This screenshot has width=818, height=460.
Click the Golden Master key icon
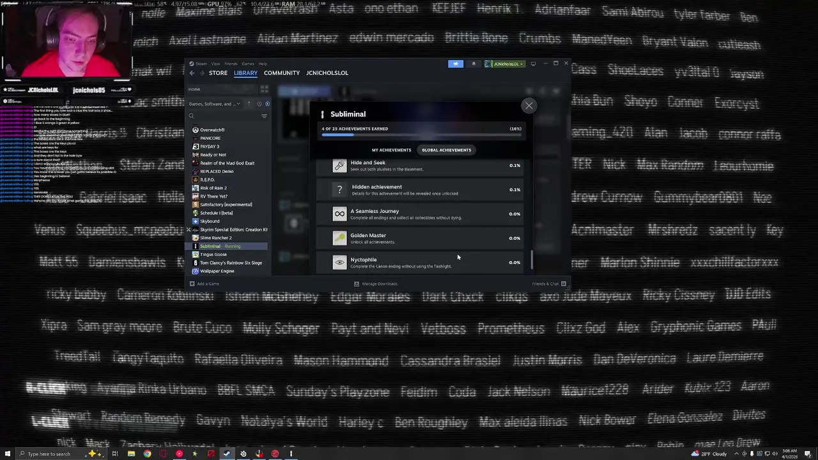pos(339,238)
